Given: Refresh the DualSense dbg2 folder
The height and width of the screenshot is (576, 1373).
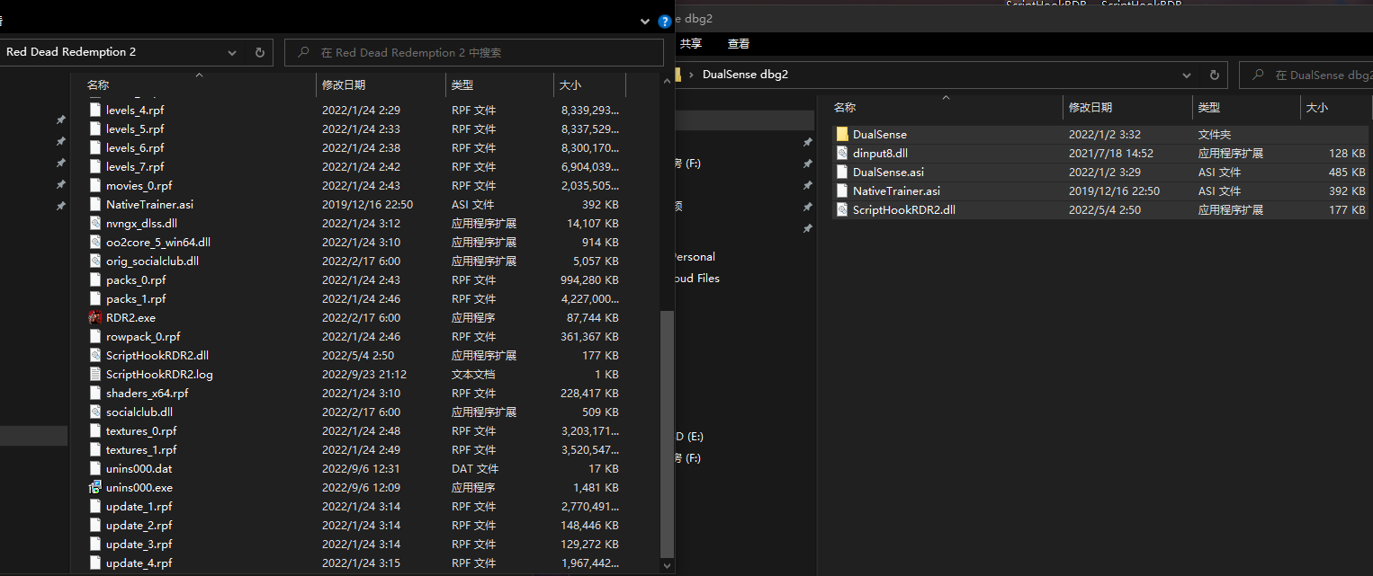Looking at the screenshot, I should (x=1214, y=75).
